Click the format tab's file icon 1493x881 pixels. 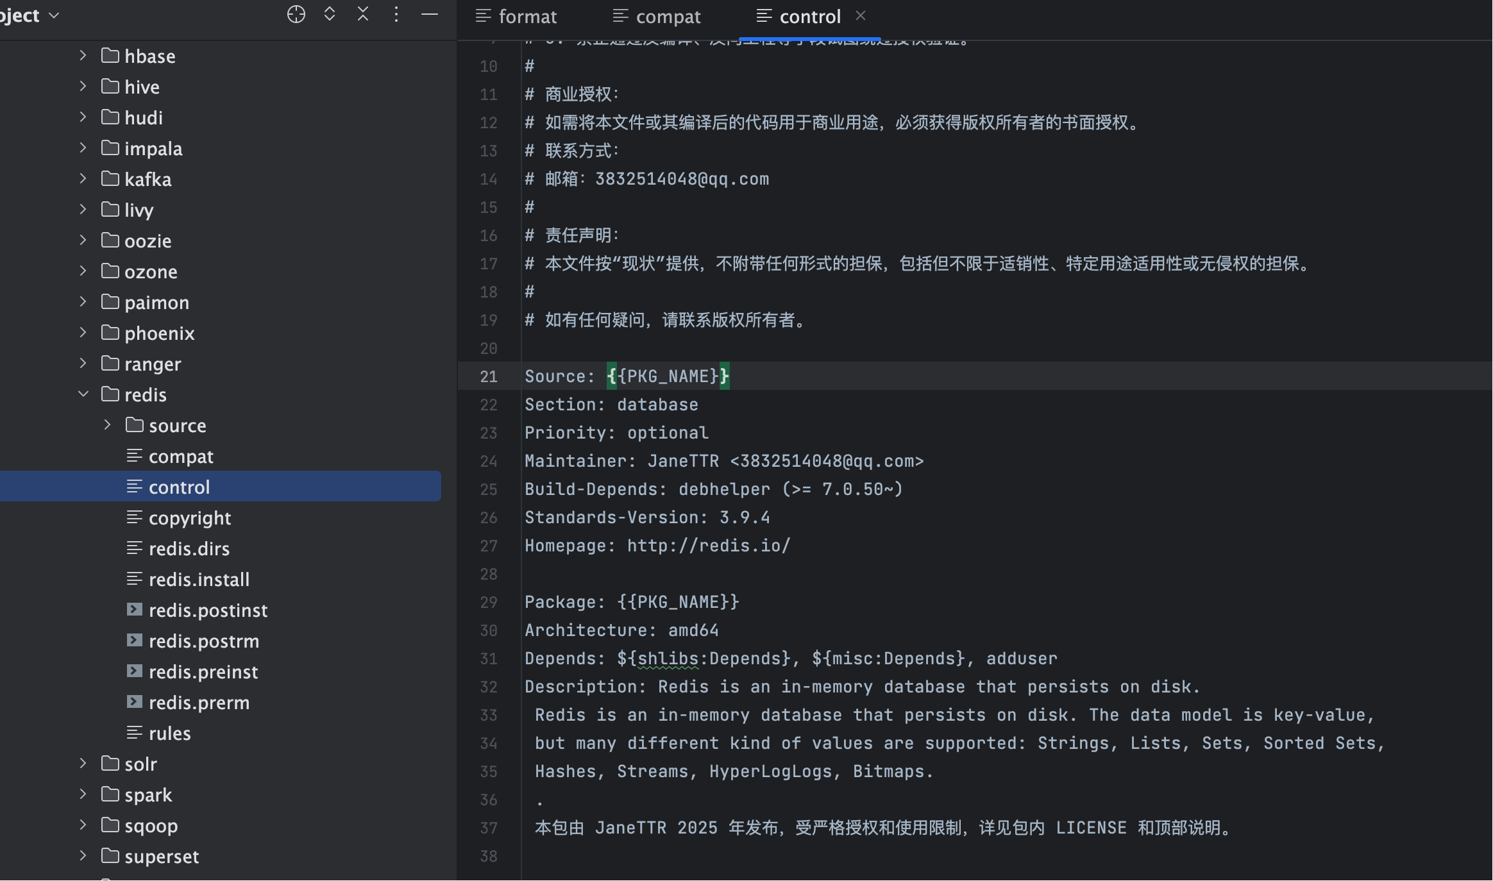click(483, 16)
